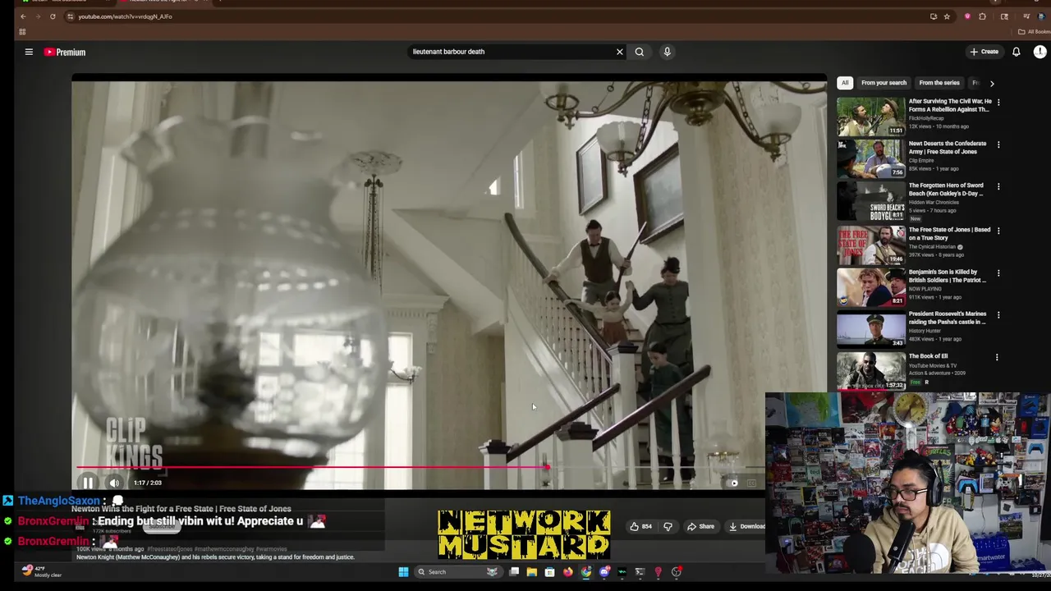
Task: Click The Cynical Historian channel name
Action: tap(932, 246)
